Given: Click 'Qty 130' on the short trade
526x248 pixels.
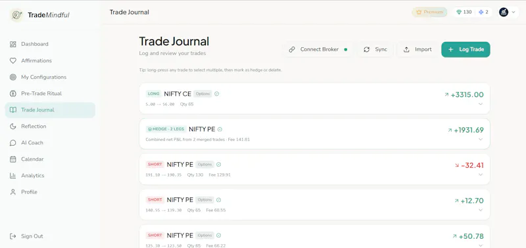Looking at the screenshot, I should (x=195, y=175).
